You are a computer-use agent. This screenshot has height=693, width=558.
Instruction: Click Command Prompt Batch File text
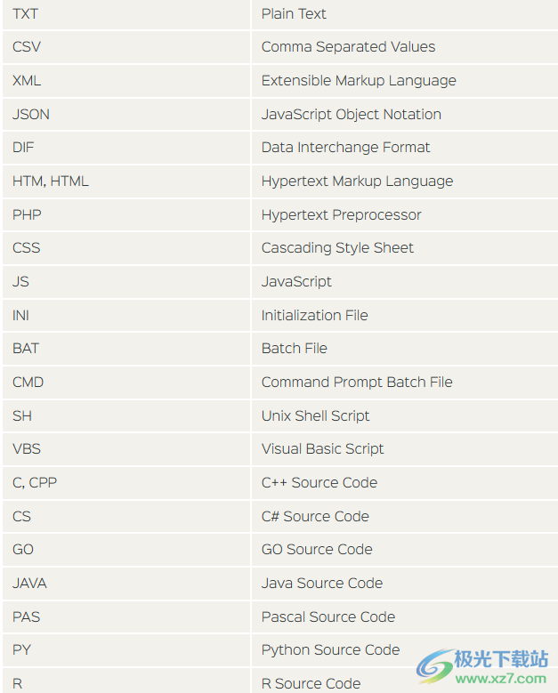click(357, 382)
